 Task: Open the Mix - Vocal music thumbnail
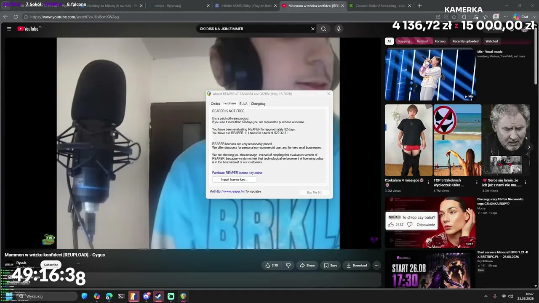pyautogui.click(x=430, y=74)
